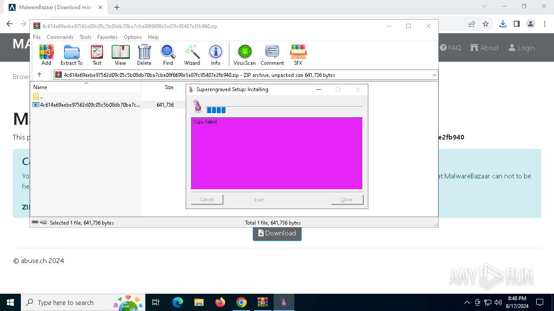Screen dimensions: 554x311
Task: Open File Explorer from taskbar
Action: click(x=199, y=302)
